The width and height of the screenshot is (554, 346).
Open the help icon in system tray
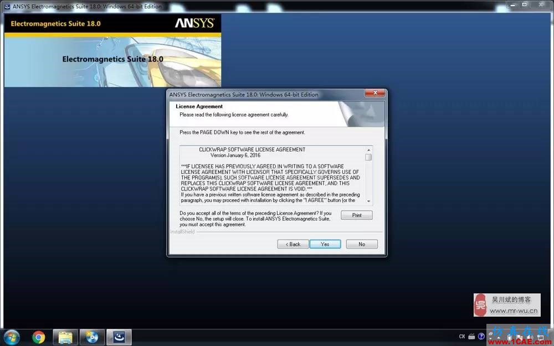click(x=481, y=337)
